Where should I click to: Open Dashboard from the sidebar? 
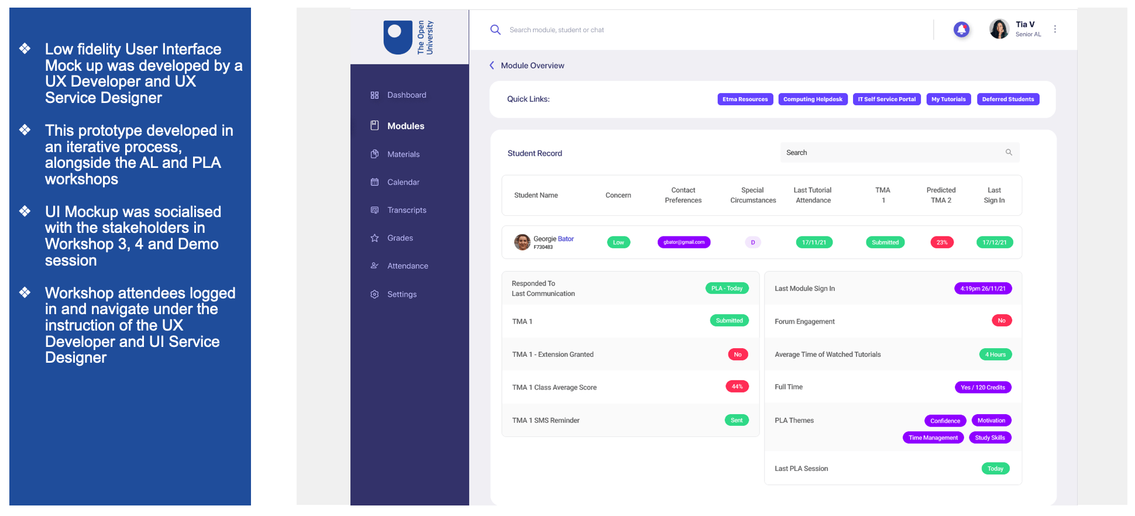coord(406,95)
